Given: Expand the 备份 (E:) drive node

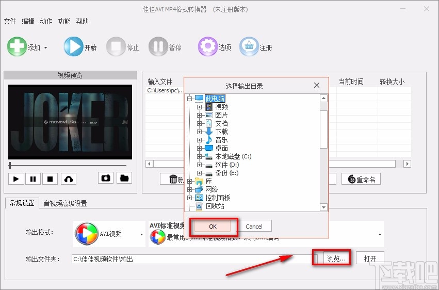Looking at the screenshot, I should point(199,173).
